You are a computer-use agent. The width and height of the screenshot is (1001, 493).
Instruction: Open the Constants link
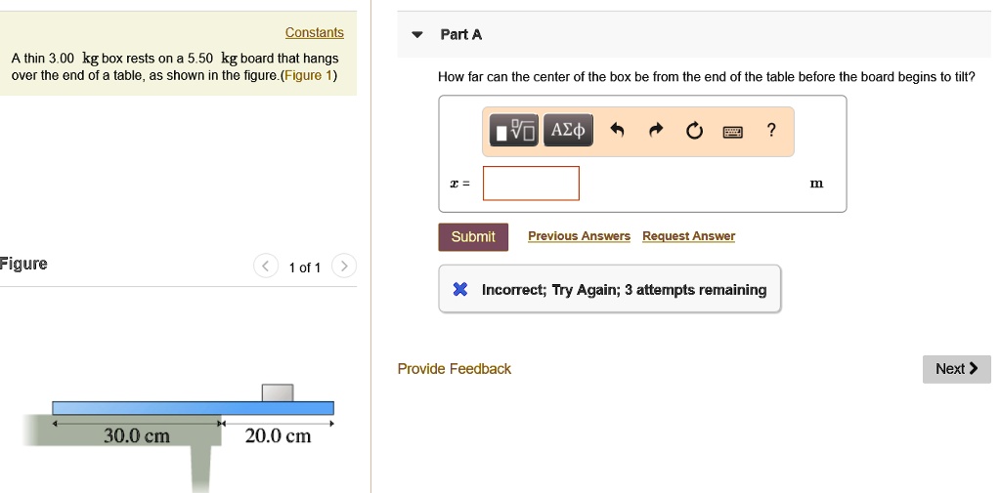tap(314, 33)
